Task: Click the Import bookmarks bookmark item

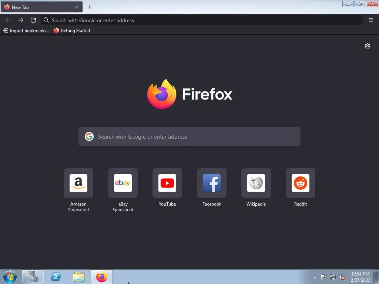Action: tap(26, 30)
